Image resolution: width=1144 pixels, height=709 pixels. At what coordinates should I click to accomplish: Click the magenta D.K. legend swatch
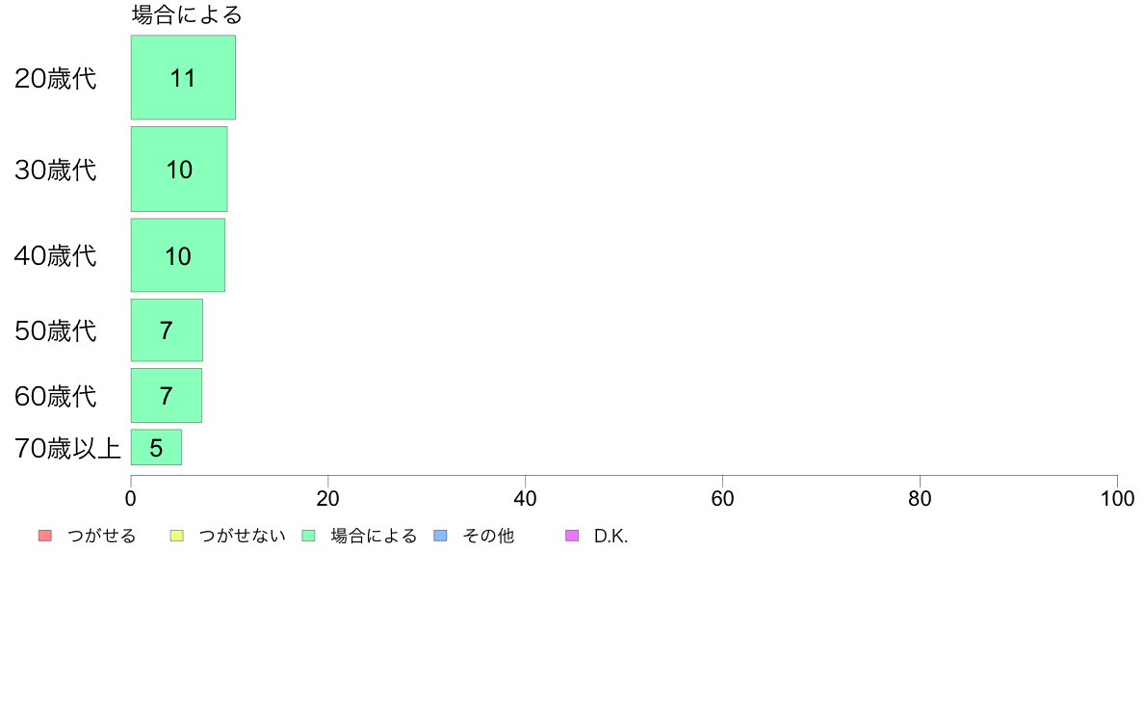572,536
